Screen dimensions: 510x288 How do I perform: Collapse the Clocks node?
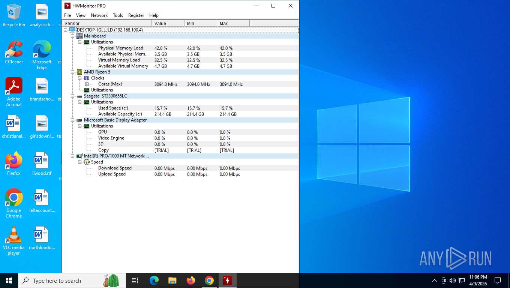pos(80,78)
